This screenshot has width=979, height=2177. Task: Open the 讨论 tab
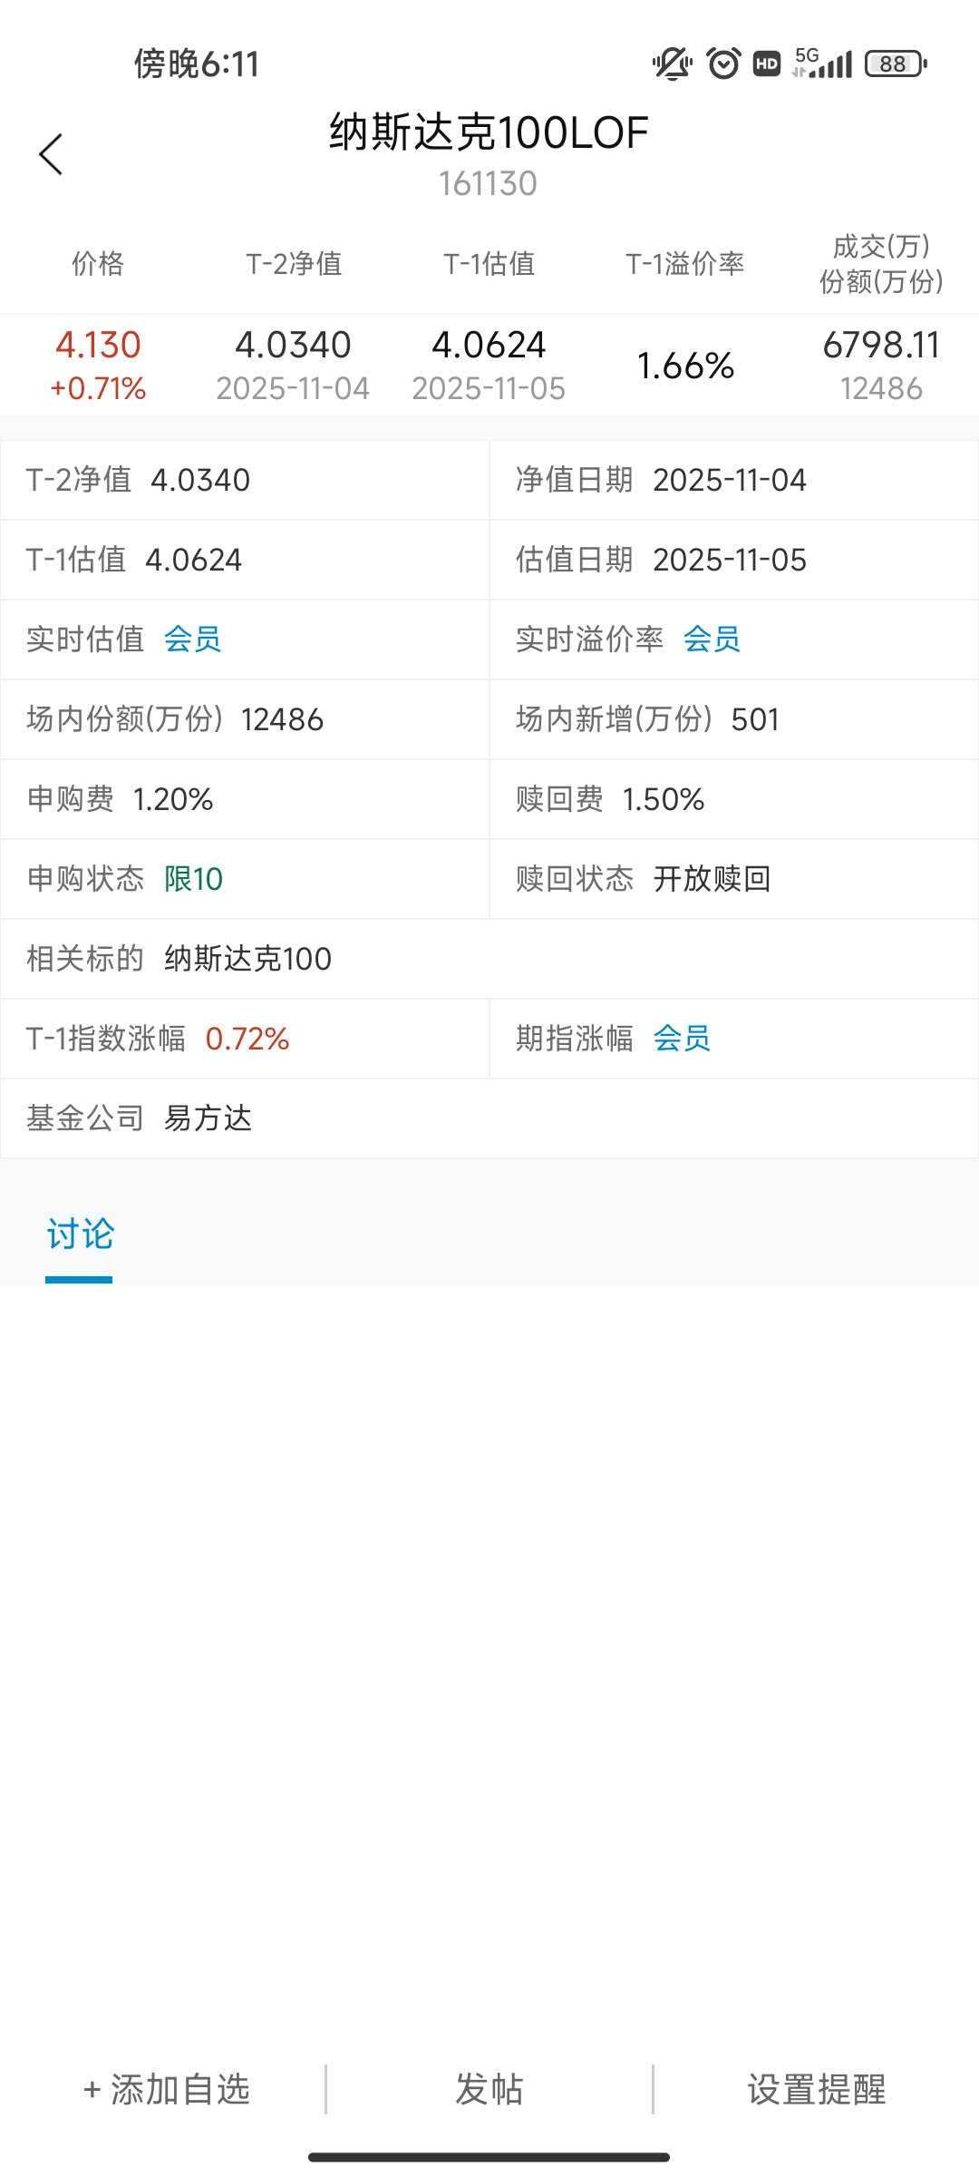pos(80,1235)
